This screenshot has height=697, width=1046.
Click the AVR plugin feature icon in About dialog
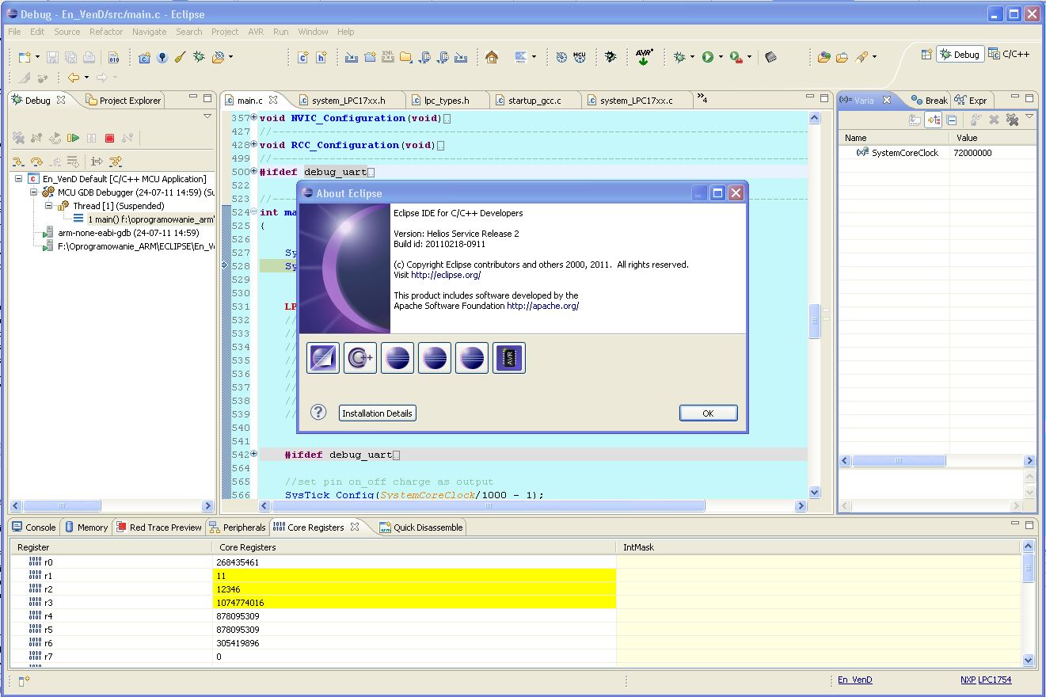(x=508, y=358)
